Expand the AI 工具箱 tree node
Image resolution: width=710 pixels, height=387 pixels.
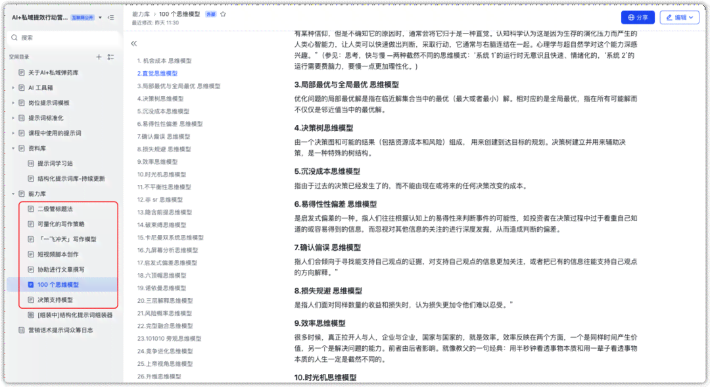pos(13,88)
